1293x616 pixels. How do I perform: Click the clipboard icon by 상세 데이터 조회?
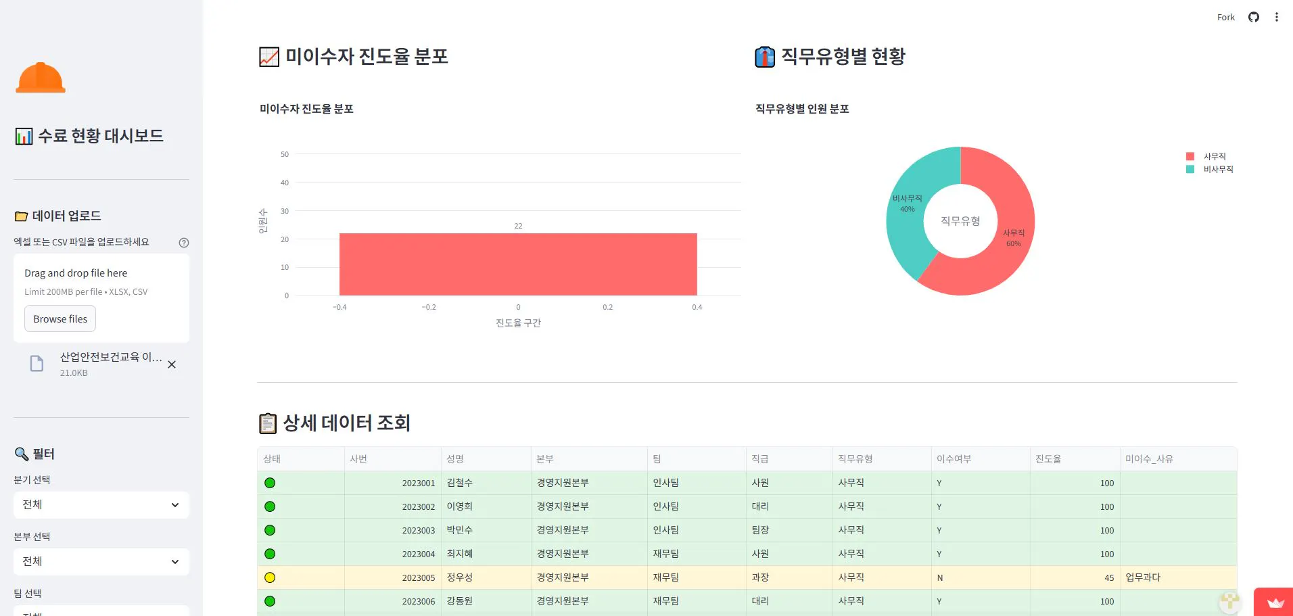pos(268,423)
